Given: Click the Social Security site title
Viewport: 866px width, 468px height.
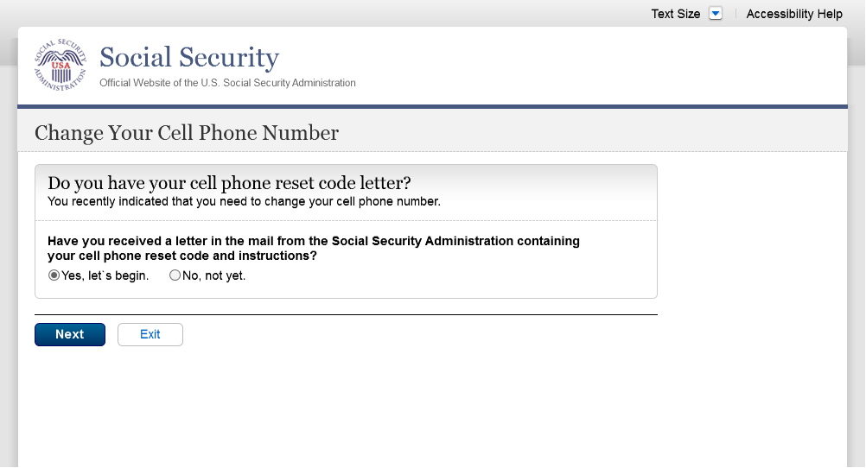Looking at the screenshot, I should click(189, 58).
